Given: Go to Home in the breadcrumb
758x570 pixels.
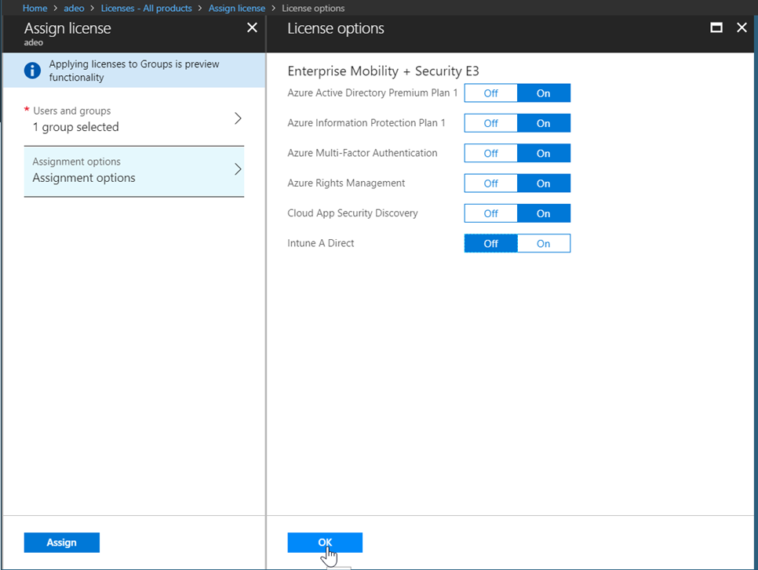Looking at the screenshot, I should [x=35, y=8].
